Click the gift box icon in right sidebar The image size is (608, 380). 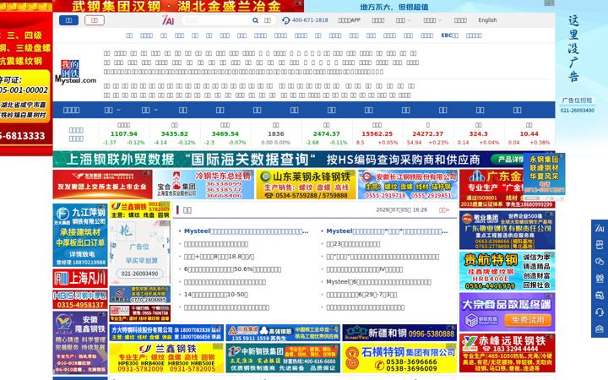[x=600, y=278]
